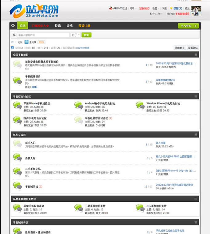Viewport: 210px width, 234px height.
Task: Click the blue icon beside 王元骑
Action: point(26,42)
